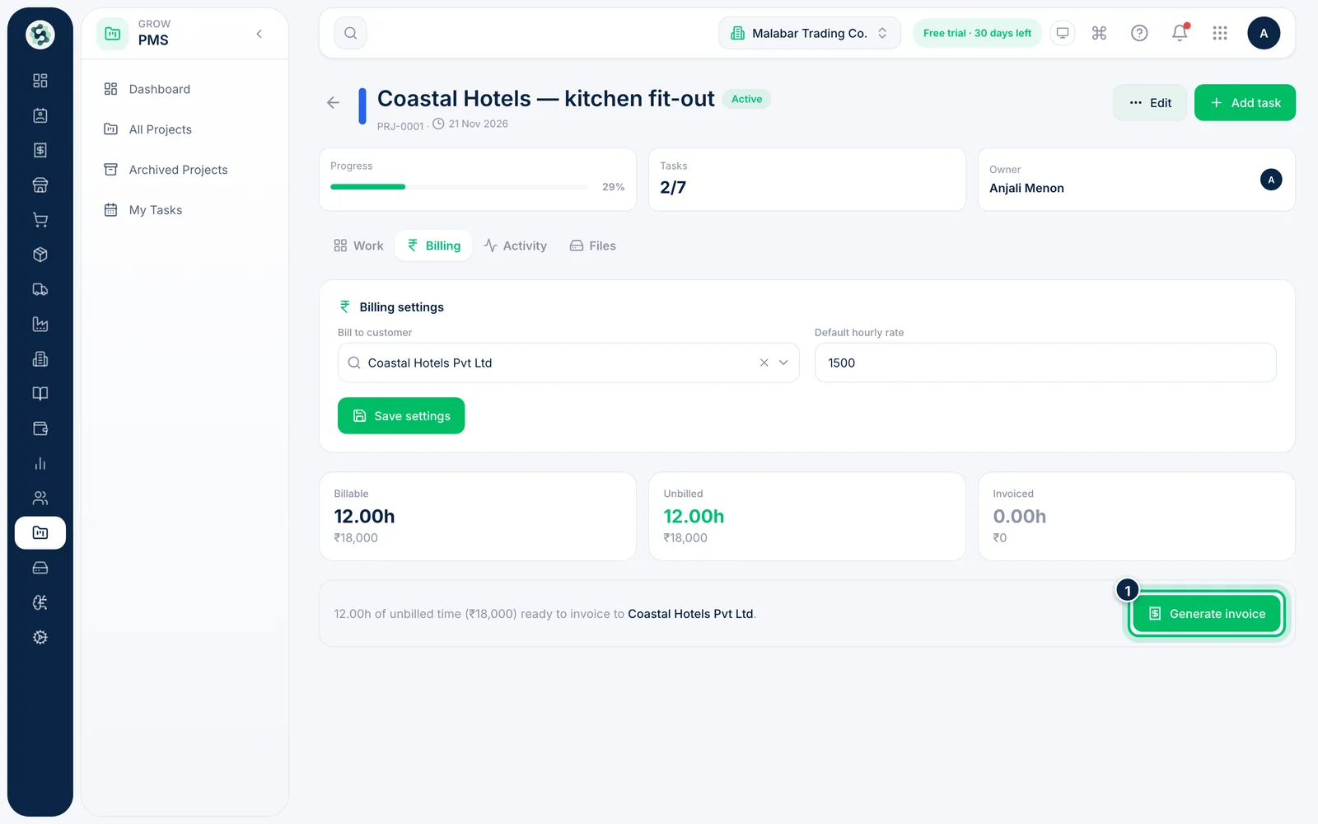This screenshot has width=1318, height=824.
Task: Clear the Coastal Hotels Pvt Ltd customer
Action: [x=764, y=363]
